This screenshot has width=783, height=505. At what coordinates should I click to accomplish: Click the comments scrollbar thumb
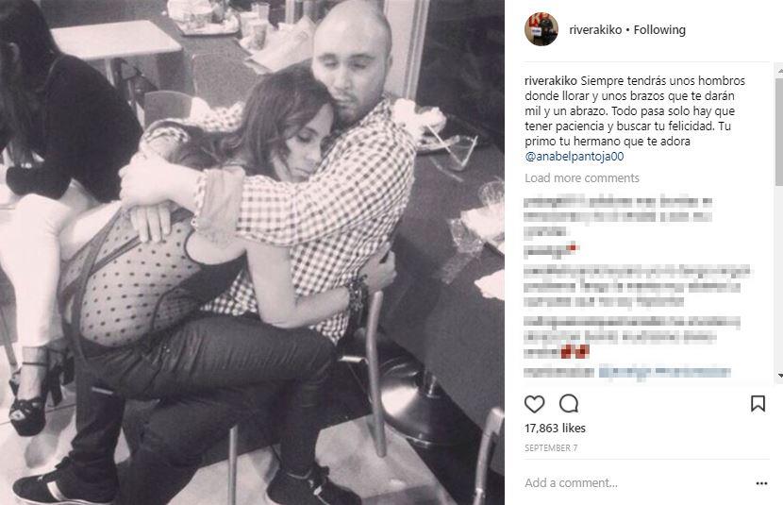[779, 131]
